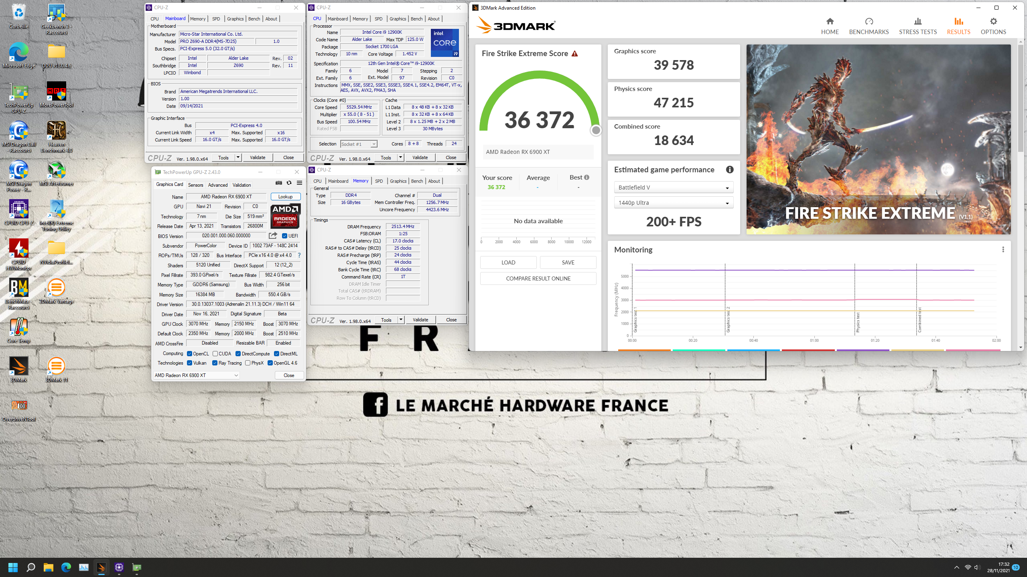Open 3DMark HOME icon
The image size is (1027, 577).
click(x=830, y=22)
